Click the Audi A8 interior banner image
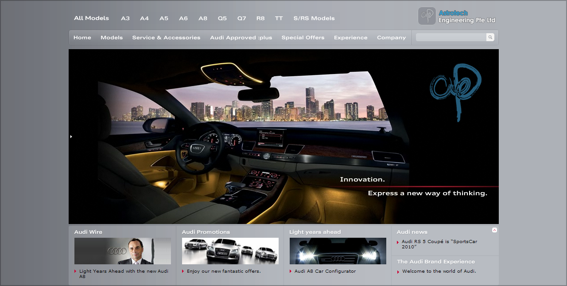Image resolution: width=567 pixels, height=286 pixels. coord(283,136)
